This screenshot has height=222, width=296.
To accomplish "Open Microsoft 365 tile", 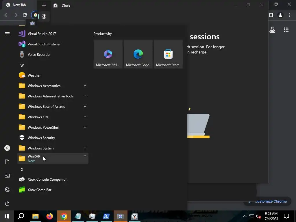I will click(108, 54).
